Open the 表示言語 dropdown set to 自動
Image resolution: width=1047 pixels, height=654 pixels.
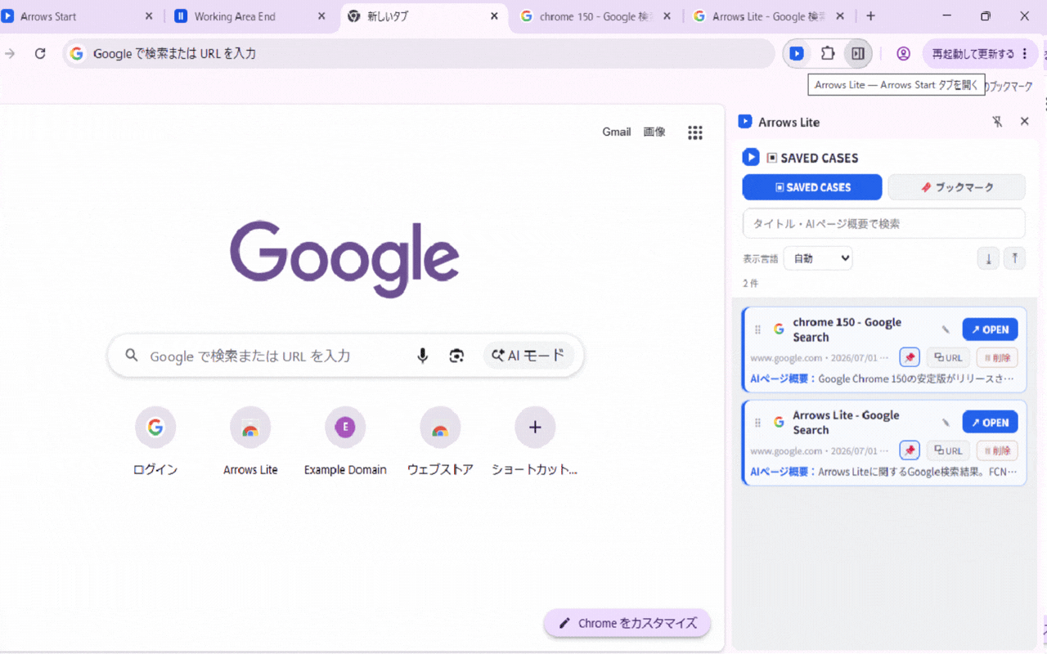pyautogui.click(x=818, y=258)
